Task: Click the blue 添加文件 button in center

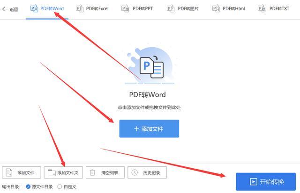Action: tap(149, 129)
